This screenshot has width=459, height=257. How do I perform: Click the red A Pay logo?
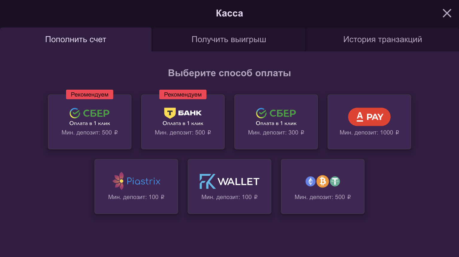[369, 117]
